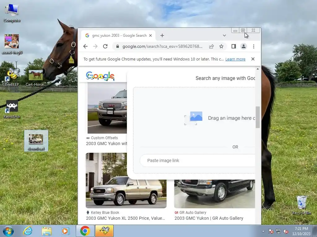Open the muted volume tray icon

(x=286, y=231)
